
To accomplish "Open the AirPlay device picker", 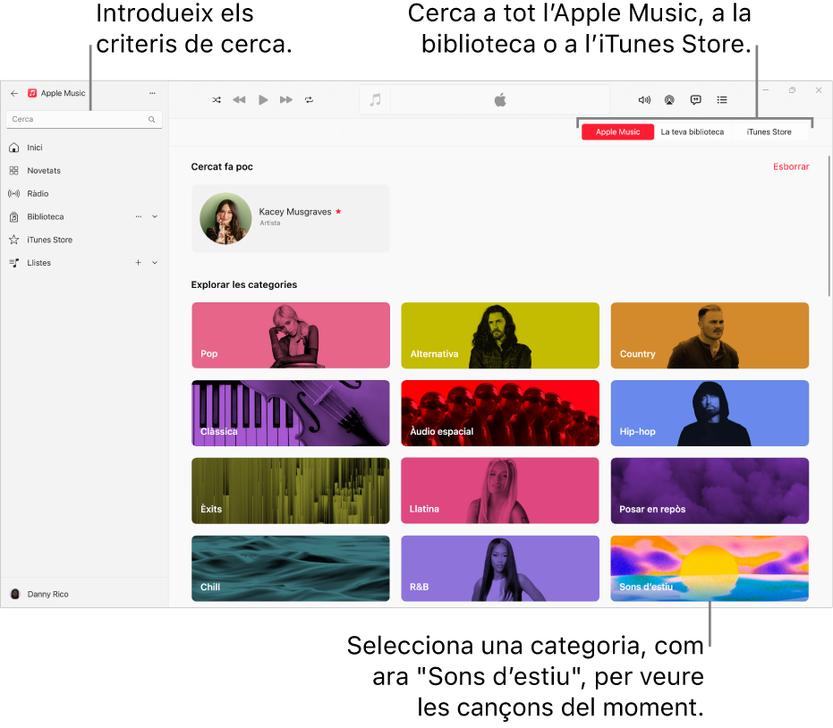I will coord(668,99).
